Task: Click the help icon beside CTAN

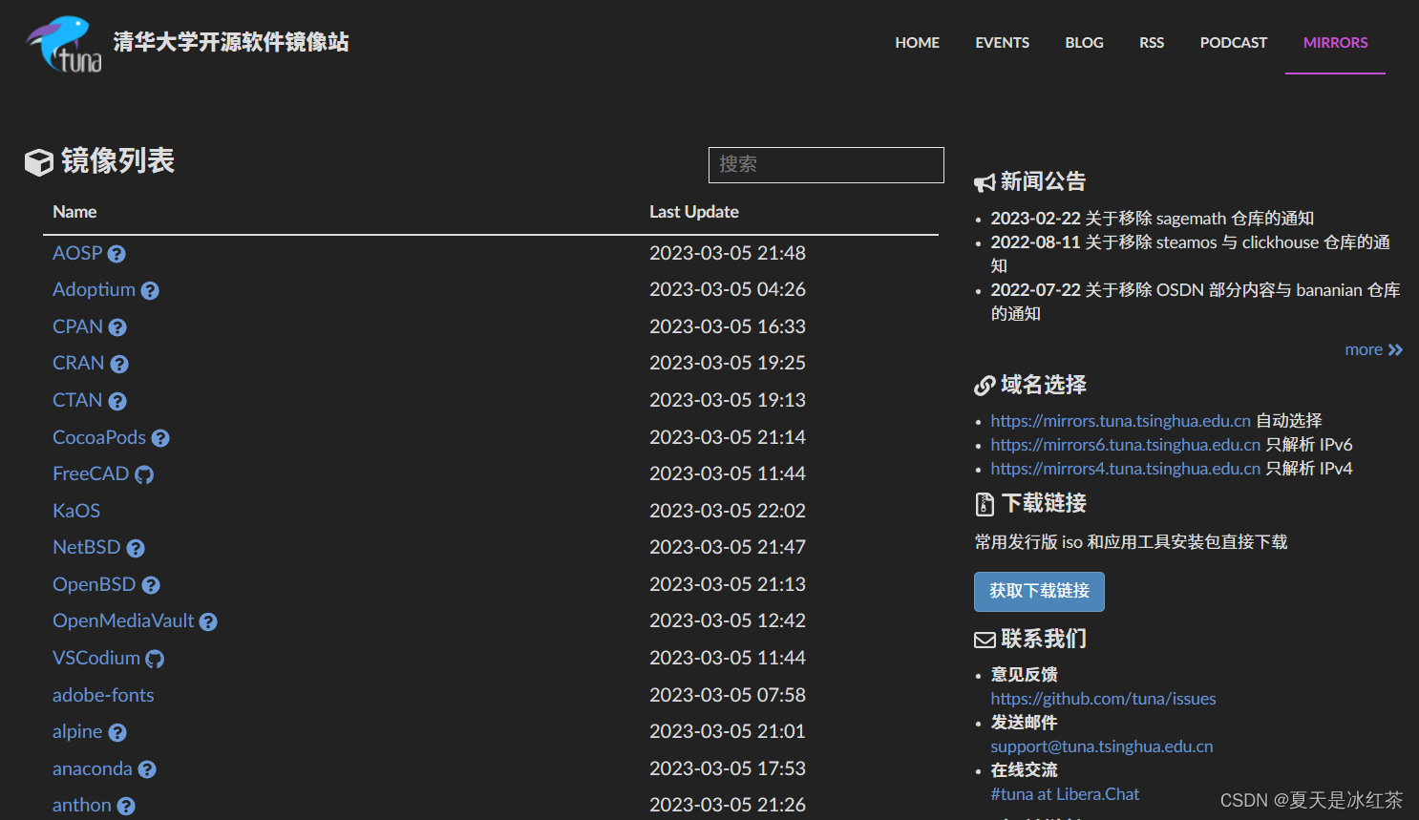Action: [117, 401]
